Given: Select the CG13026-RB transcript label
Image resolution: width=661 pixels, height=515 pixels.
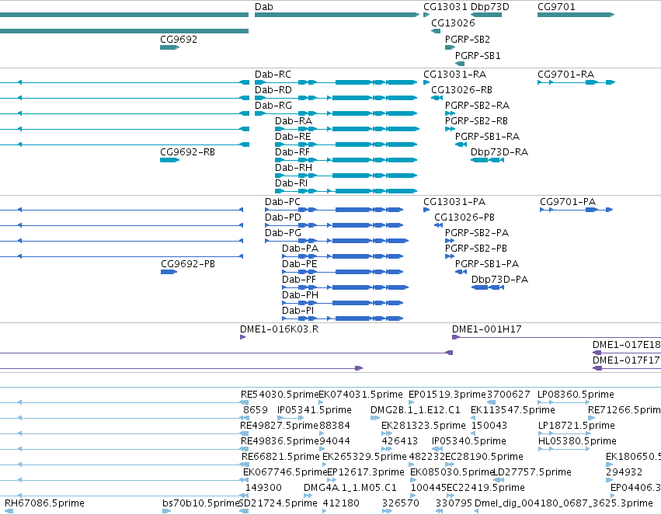Looking at the screenshot, I should [461, 90].
